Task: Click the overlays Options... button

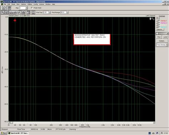Action: [160, 30]
